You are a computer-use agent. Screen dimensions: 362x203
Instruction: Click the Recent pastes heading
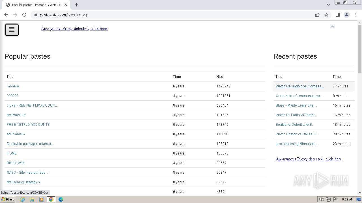point(295,56)
